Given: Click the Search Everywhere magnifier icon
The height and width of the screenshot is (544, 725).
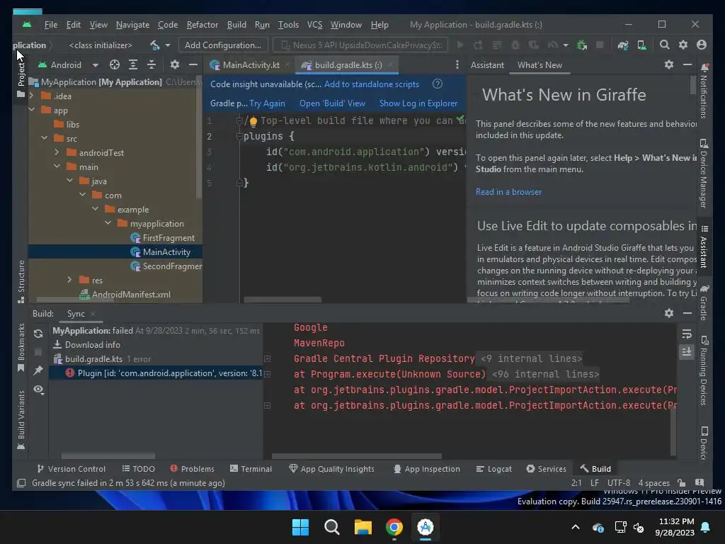Looking at the screenshot, I should [664, 45].
